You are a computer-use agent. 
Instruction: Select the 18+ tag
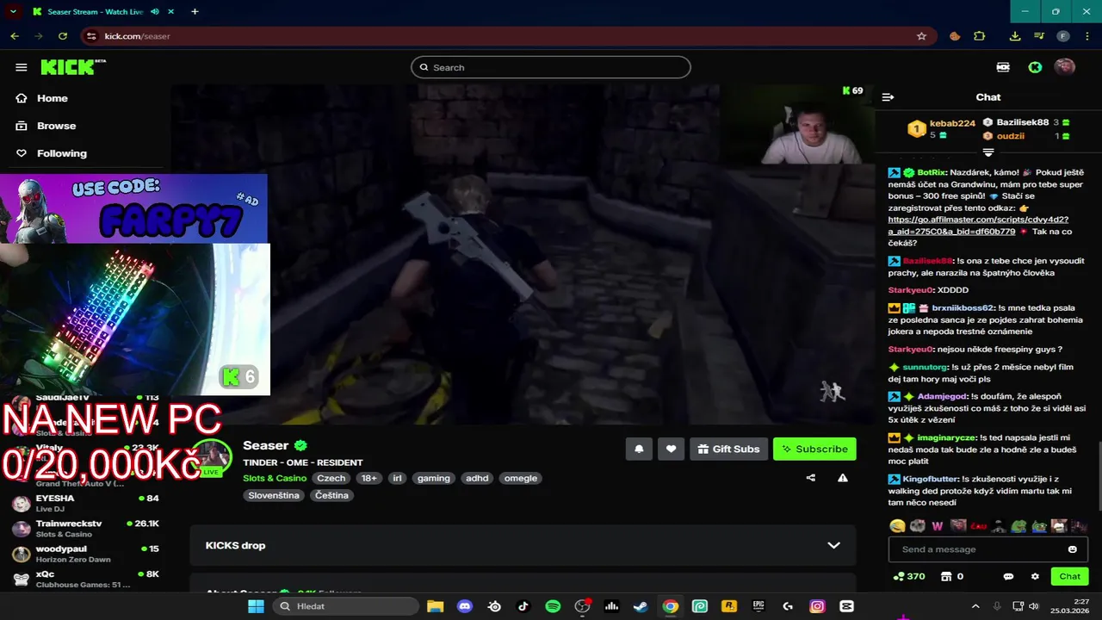[x=368, y=478]
